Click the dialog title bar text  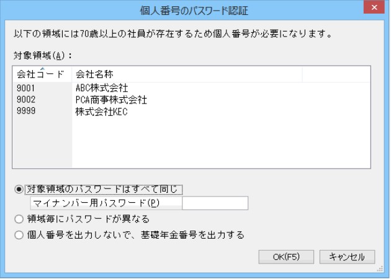coord(195,11)
